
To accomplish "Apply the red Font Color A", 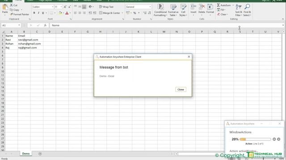I will point(67,13).
